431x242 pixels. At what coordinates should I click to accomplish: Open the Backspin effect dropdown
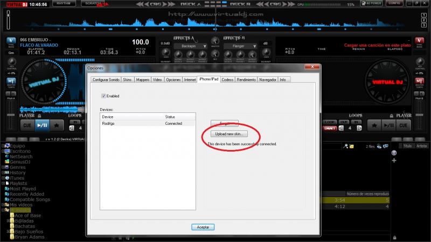(x=191, y=46)
